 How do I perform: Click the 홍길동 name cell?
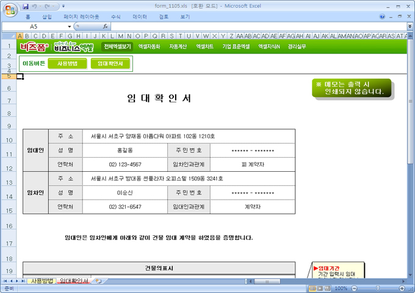(125, 150)
